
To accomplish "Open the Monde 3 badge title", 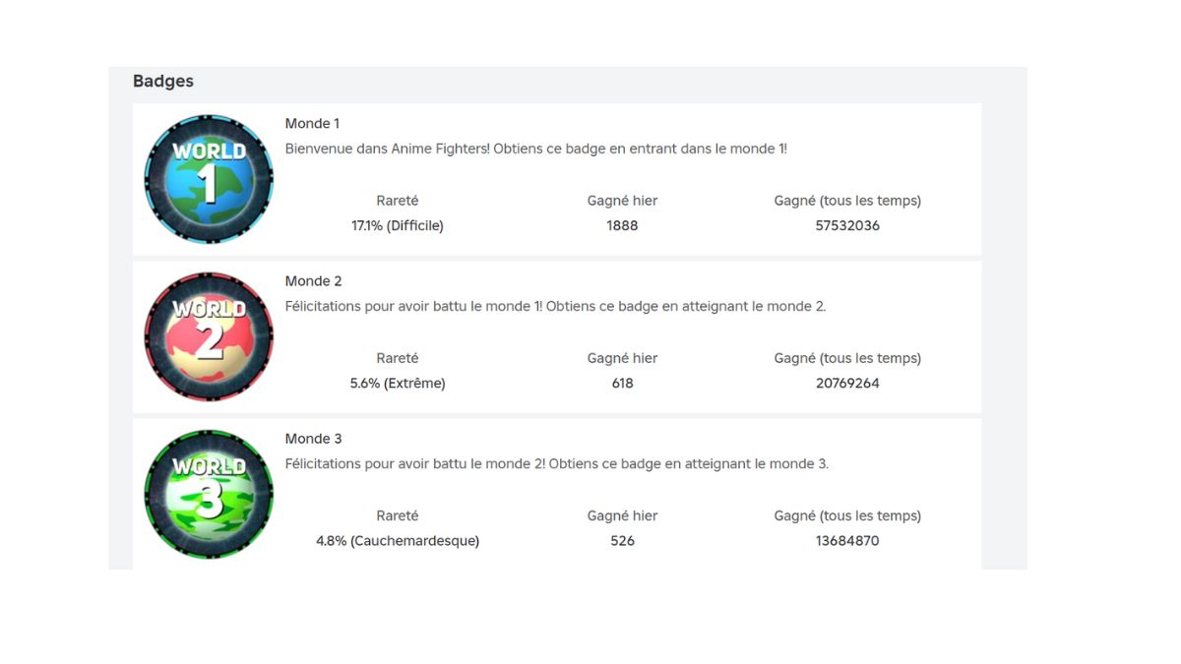I will 313,439.
